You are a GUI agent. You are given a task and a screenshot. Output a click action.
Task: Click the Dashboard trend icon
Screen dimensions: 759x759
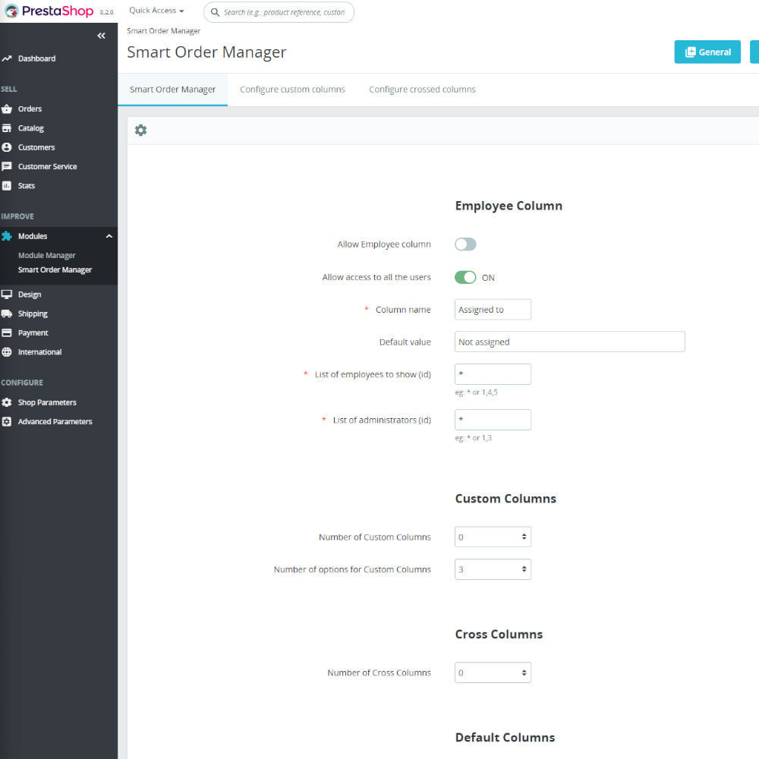(x=7, y=58)
